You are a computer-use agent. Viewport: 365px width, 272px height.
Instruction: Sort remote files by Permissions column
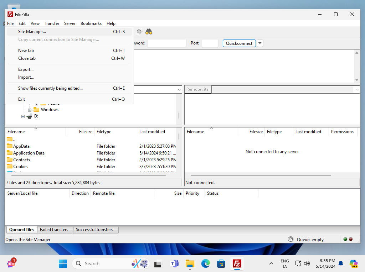343,132
